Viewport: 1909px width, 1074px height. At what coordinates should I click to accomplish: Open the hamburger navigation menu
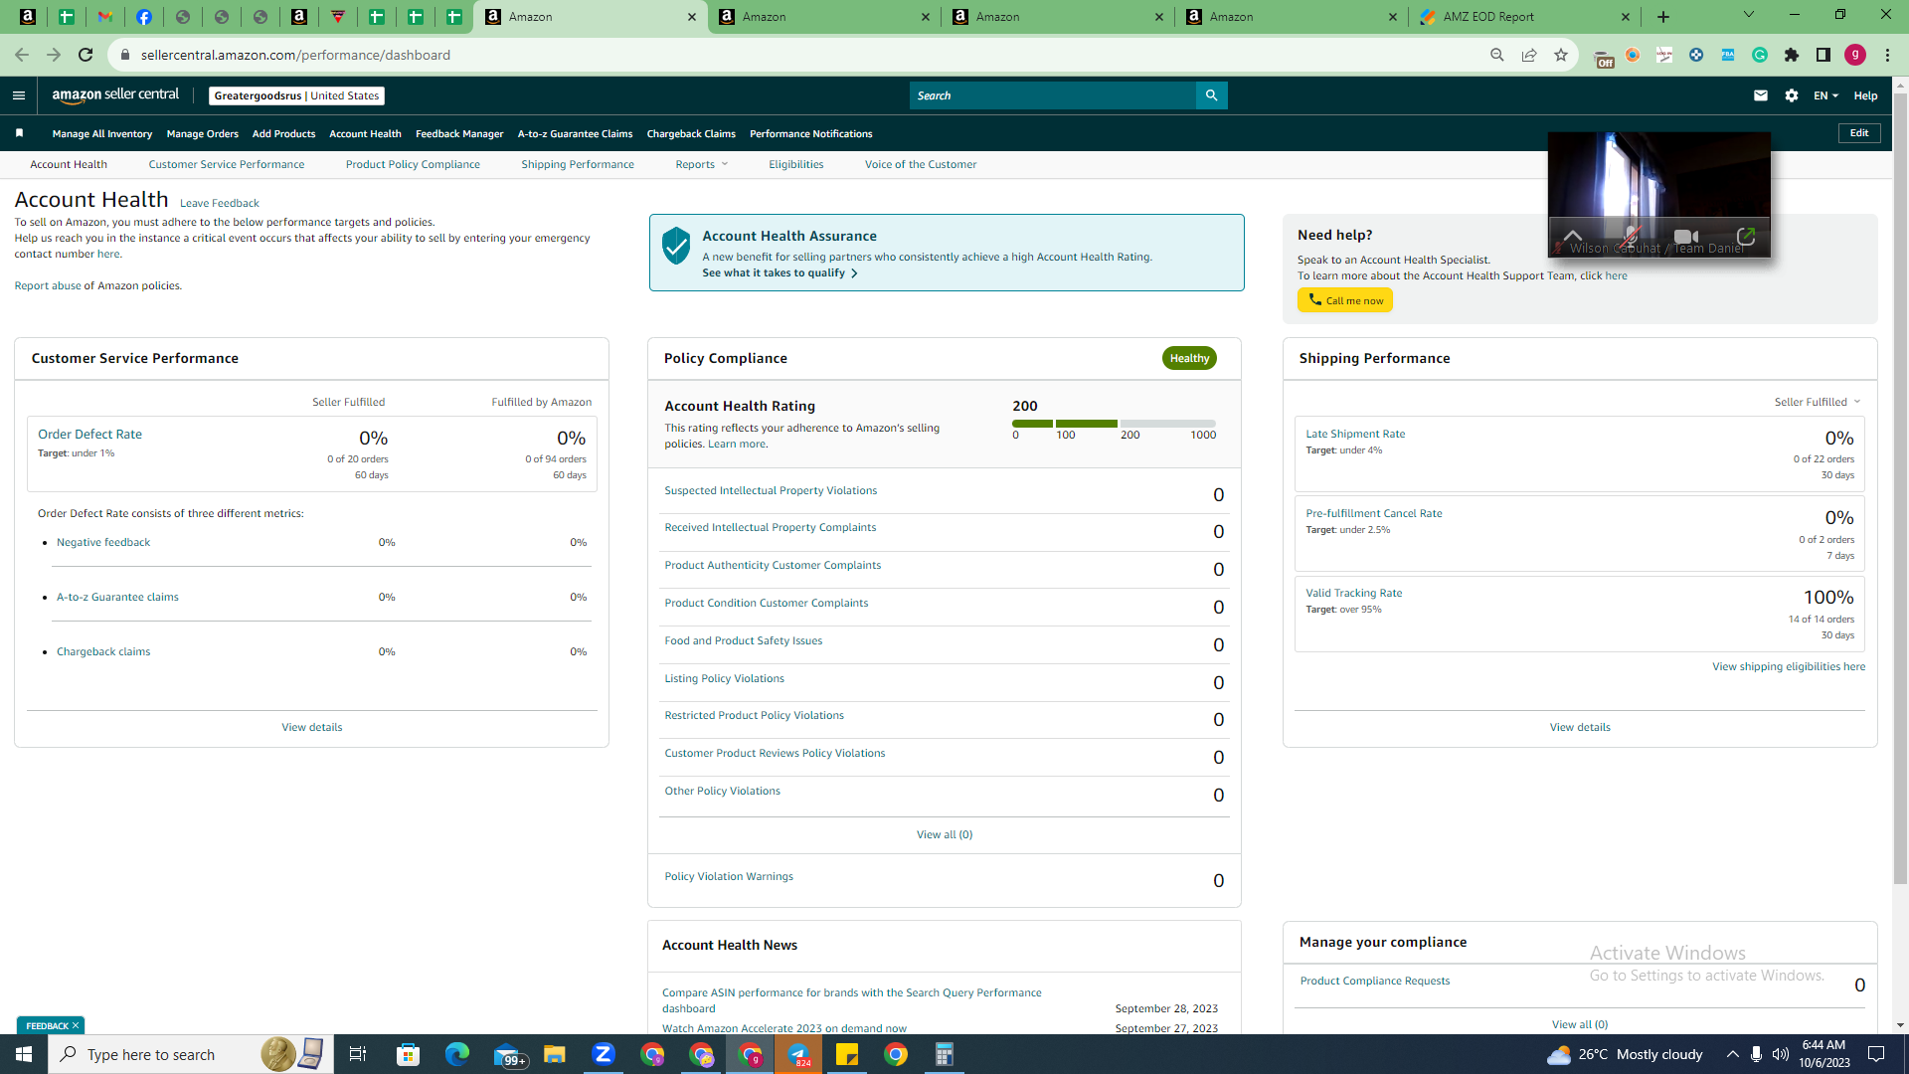[18, 95]
